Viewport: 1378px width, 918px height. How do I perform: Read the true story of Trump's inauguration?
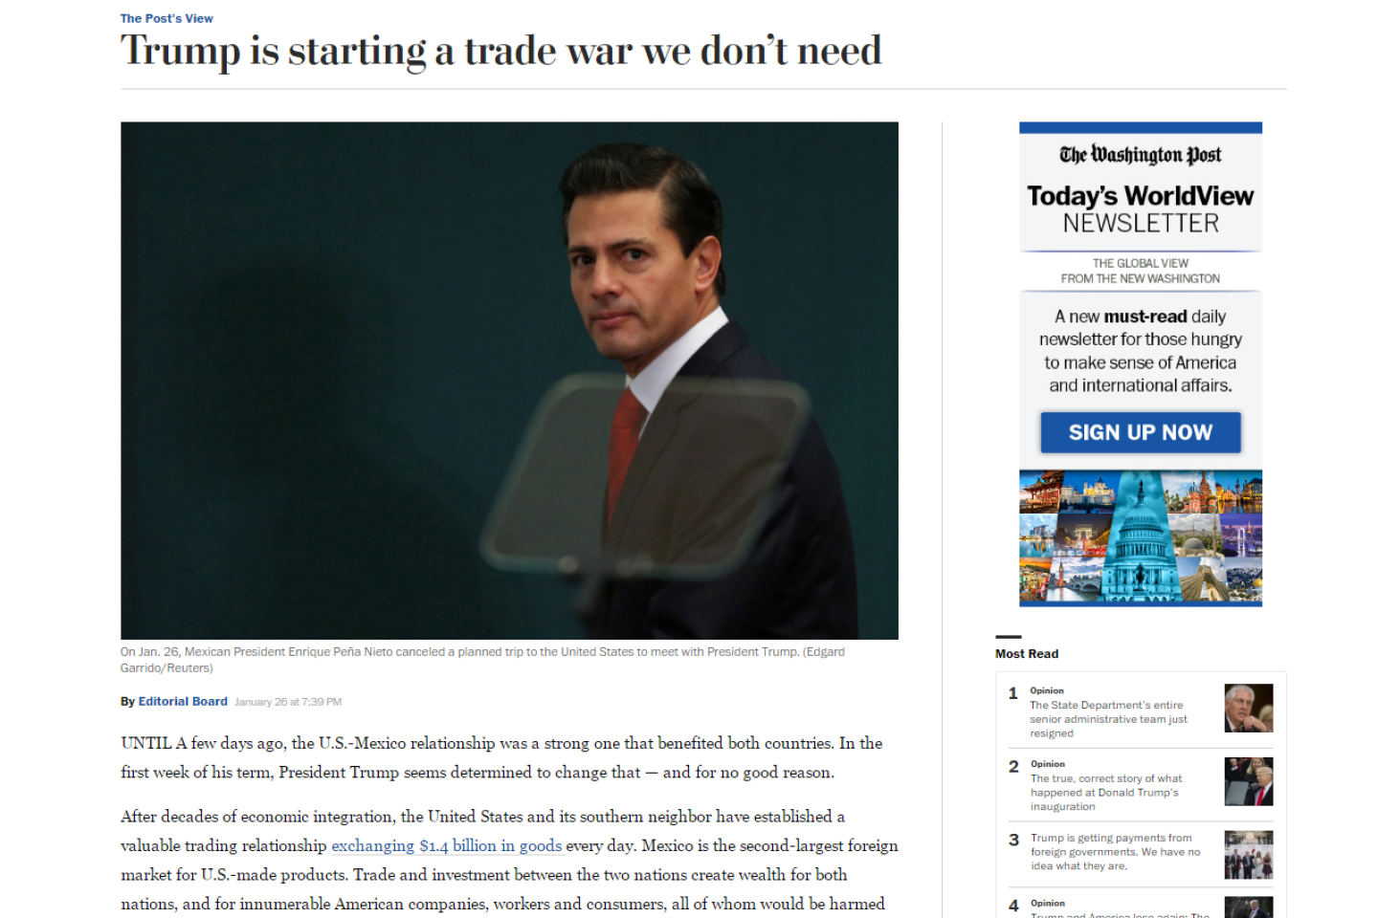click(x=1105, y=792)
